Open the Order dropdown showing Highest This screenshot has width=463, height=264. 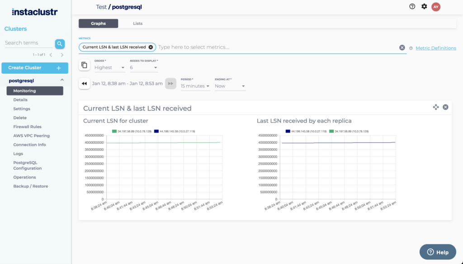[x=109, y=68]
